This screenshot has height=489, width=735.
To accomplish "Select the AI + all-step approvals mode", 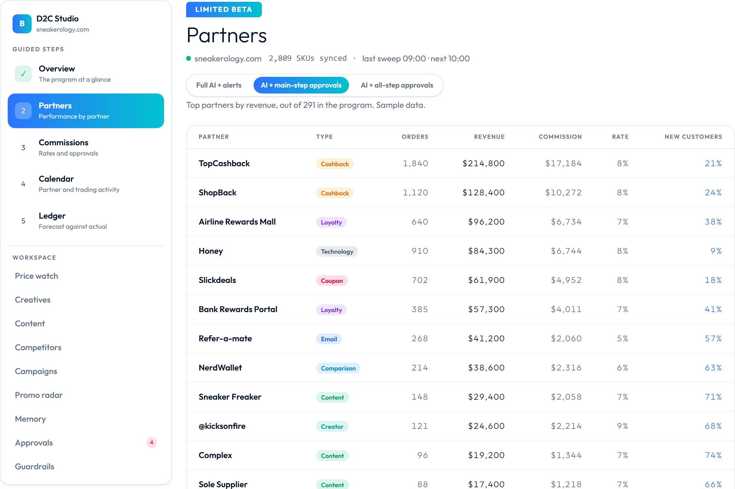I will 397,85.
